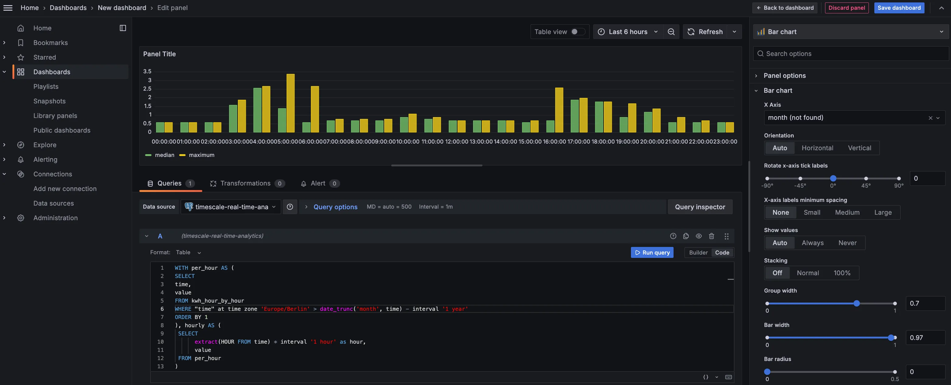Click the format code braces icon
This screenshot has width=951, height=385.
click(x=705, y=377)
